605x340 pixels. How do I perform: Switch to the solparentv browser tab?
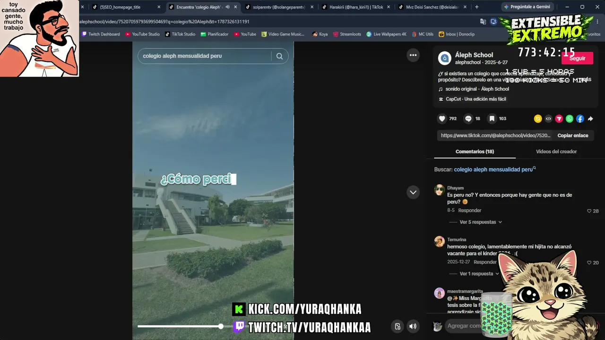pyautogui.click(x=279, y=7)
